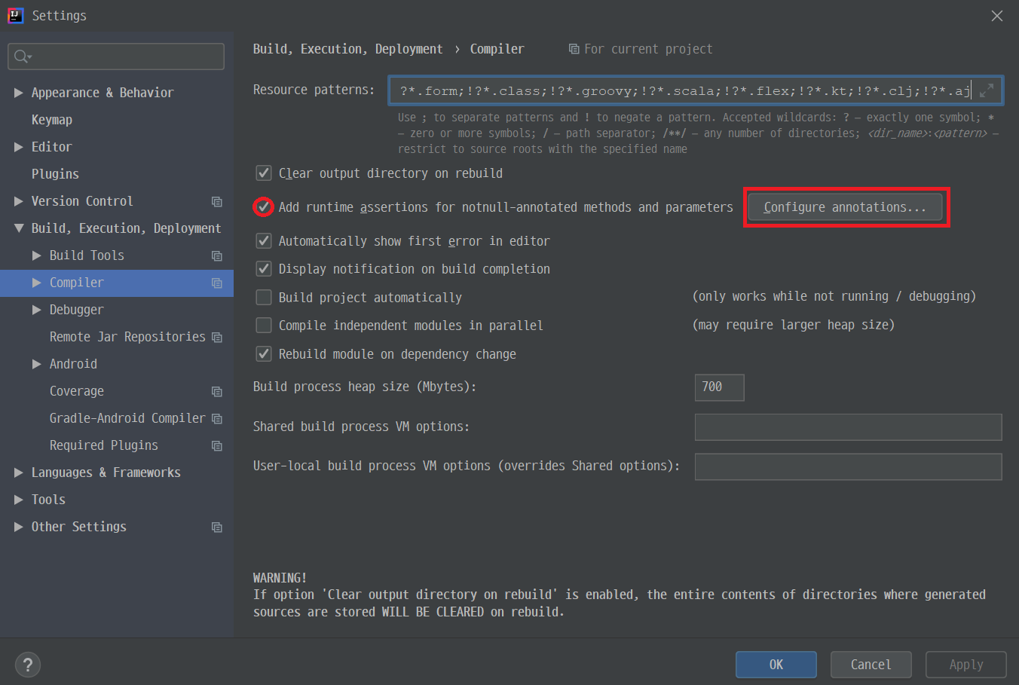Click the Compiler breadcrumb label
The width and height of the screenshot is (1019, 685).
[x=497, y=49]
